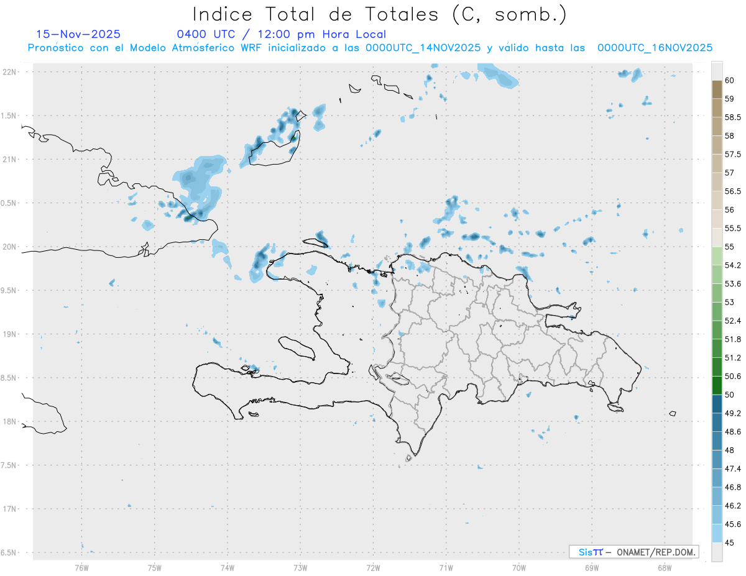
Task: Pick the dark green swatch between 50 and 50.6
Action: click(x=717, y=385)
